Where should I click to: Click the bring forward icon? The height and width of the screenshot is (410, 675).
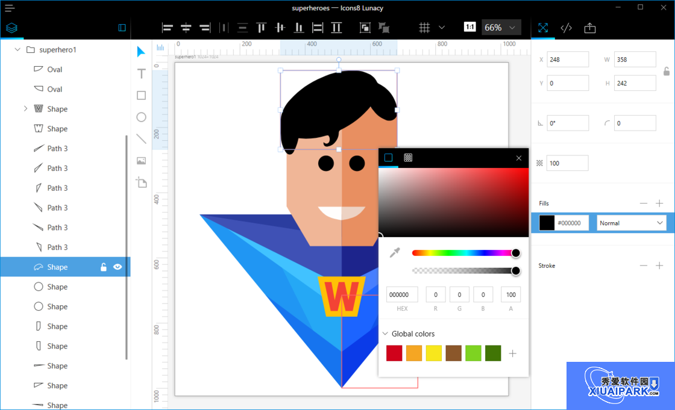365,28
